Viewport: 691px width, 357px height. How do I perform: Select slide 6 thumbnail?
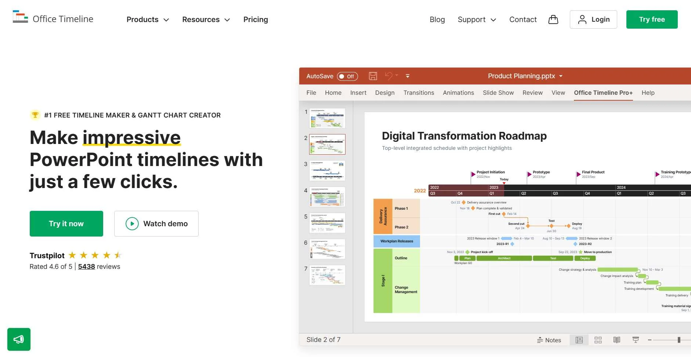tap(327, 249)
